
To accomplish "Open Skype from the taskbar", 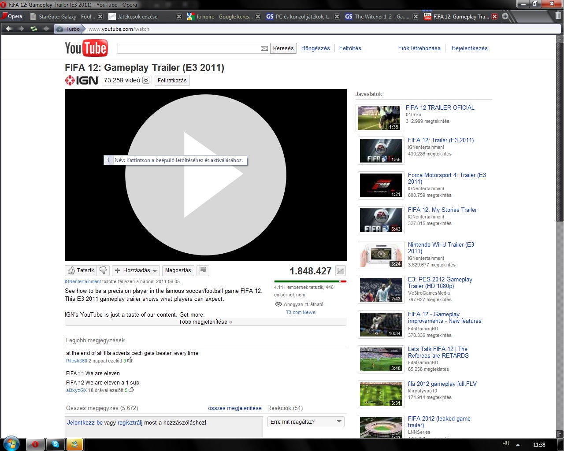I will click(56, 444).
